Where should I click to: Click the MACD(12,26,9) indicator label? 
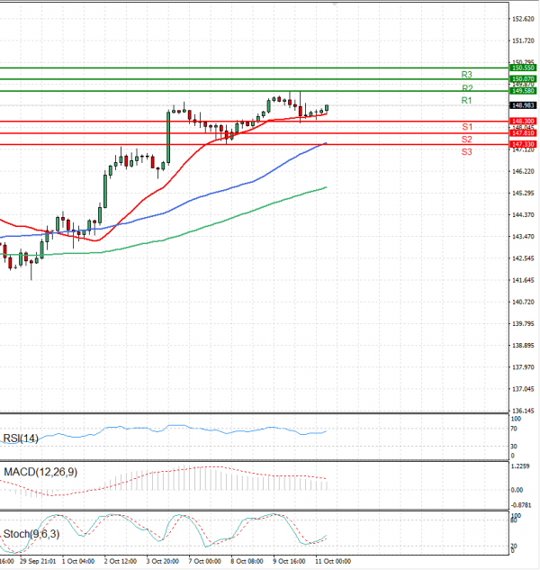coord(40,472)
